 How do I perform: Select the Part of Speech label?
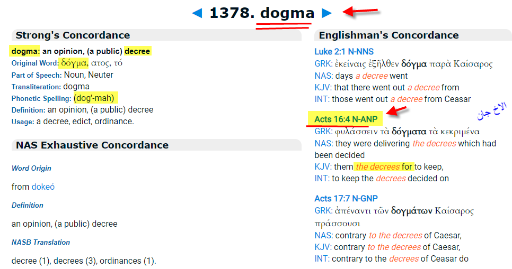pos(36,75)
